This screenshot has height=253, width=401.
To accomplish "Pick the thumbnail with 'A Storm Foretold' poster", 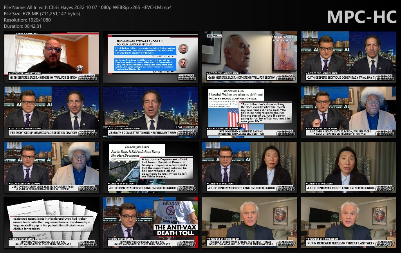I will coord(249,57).
